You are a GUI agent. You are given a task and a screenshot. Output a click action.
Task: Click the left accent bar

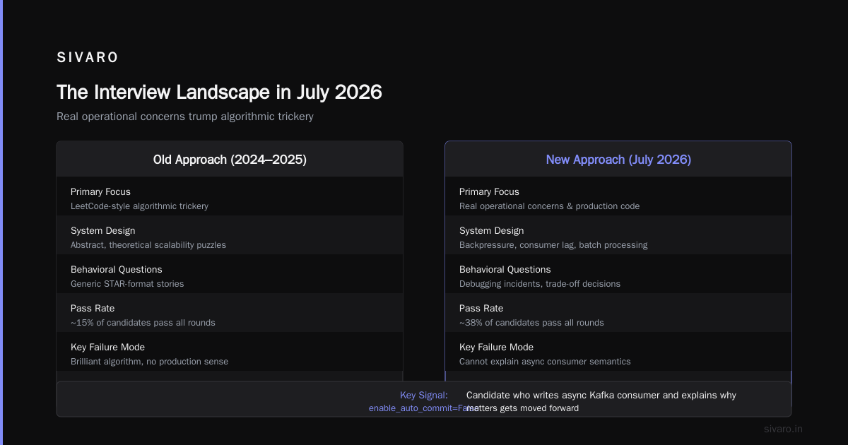[x=1, y=222]
